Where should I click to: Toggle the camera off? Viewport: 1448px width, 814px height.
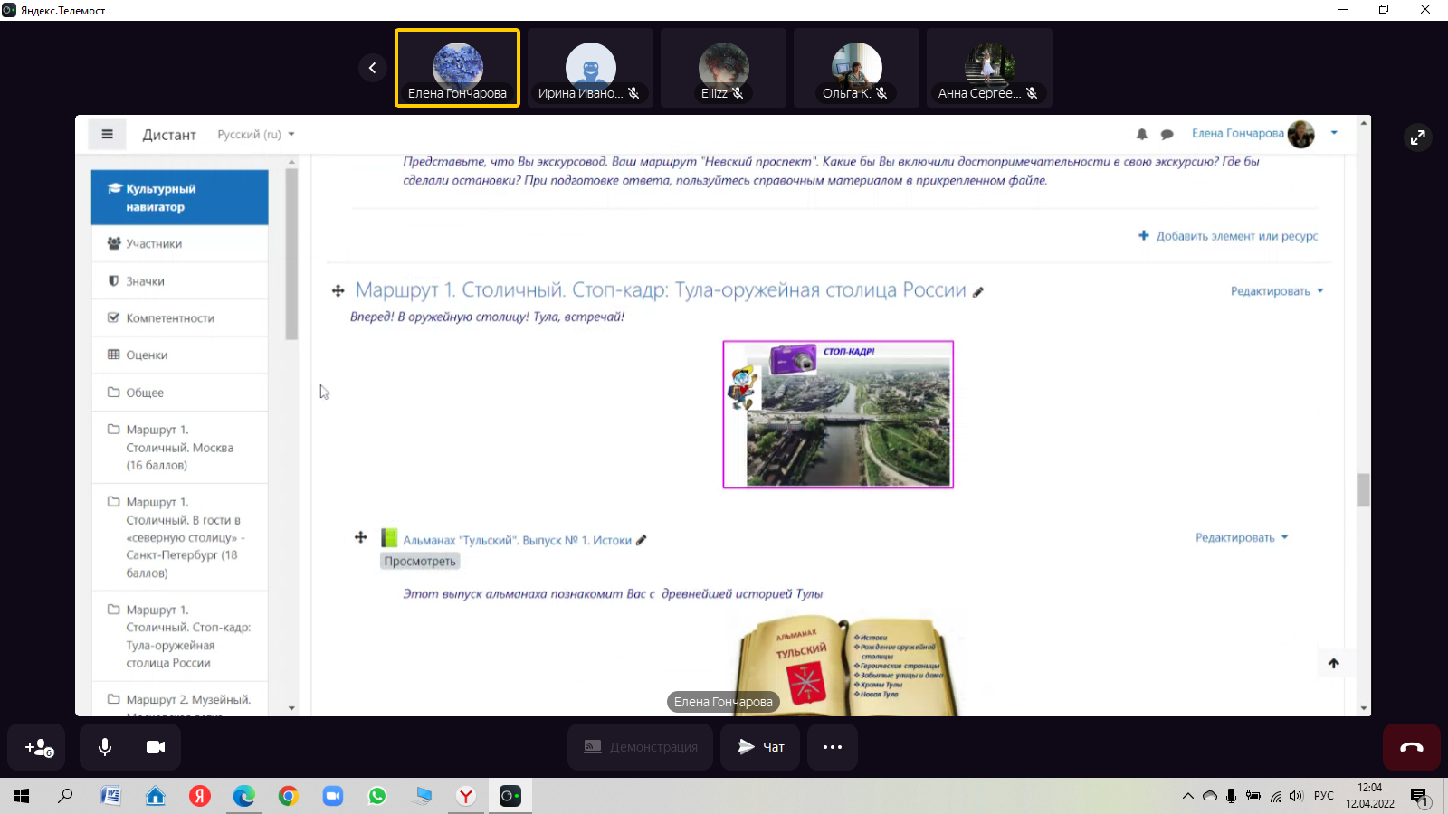[x=156, y=747]
